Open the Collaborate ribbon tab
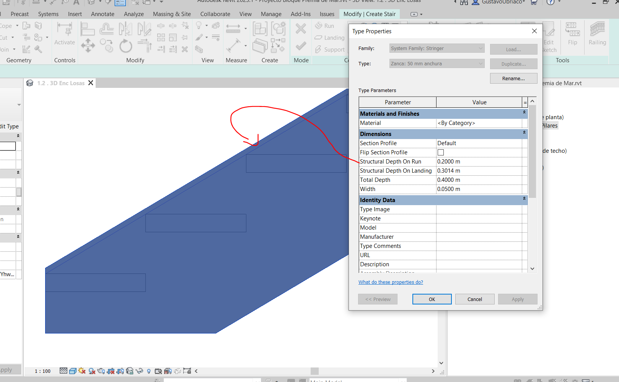The width and height of the screenshot is (619, 382). 215,14
